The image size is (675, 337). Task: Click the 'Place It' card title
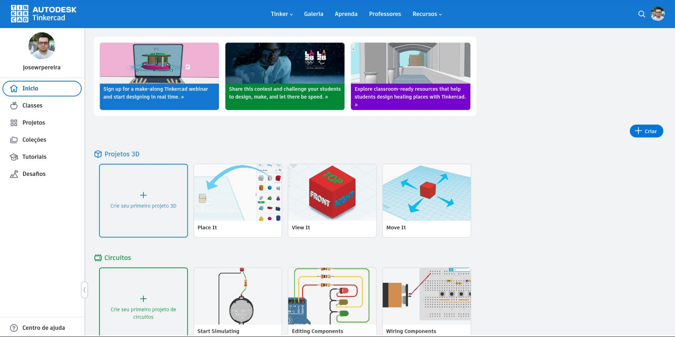(207, 227)
